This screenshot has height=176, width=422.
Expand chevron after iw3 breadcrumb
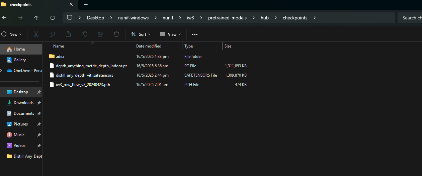click(201, 18)
